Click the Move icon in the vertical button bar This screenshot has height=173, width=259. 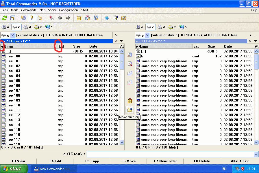click(130, 82)
